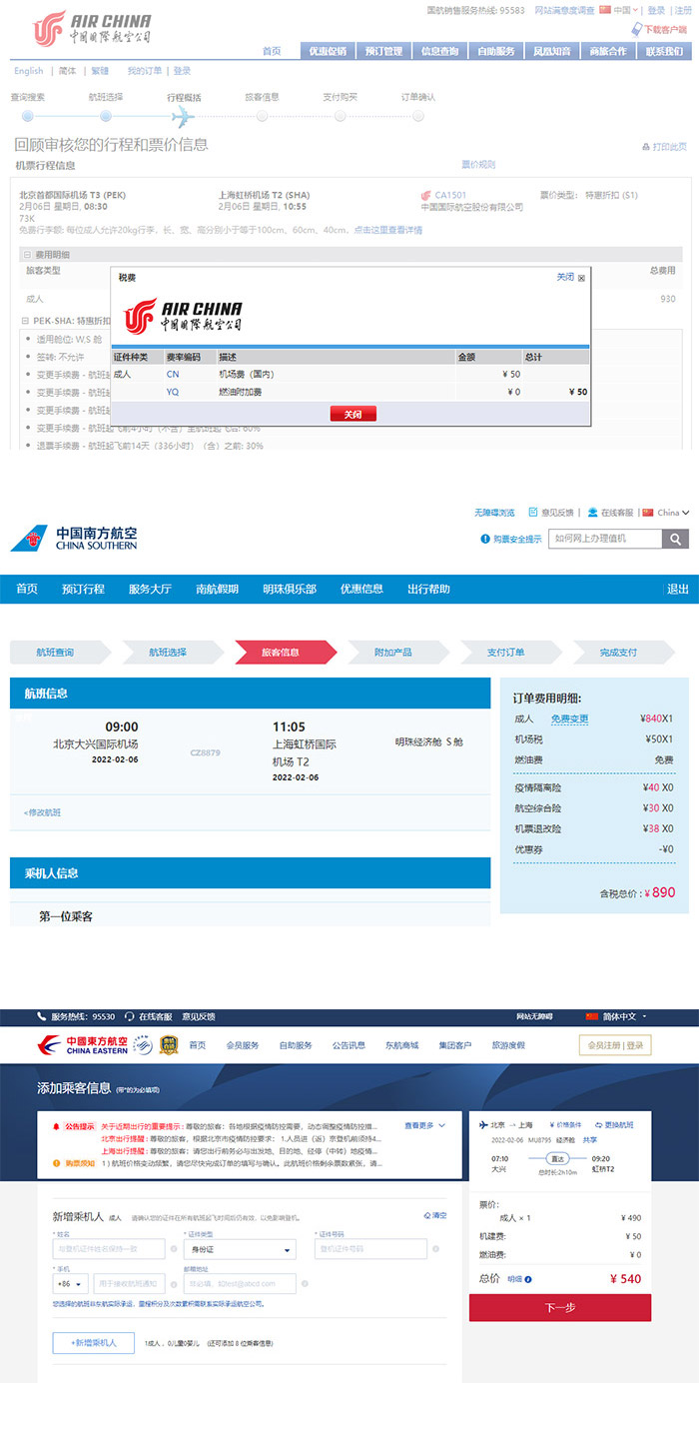The image size is (699, 1431).
Task: Go to 附加产品 step
Action: 398,652
